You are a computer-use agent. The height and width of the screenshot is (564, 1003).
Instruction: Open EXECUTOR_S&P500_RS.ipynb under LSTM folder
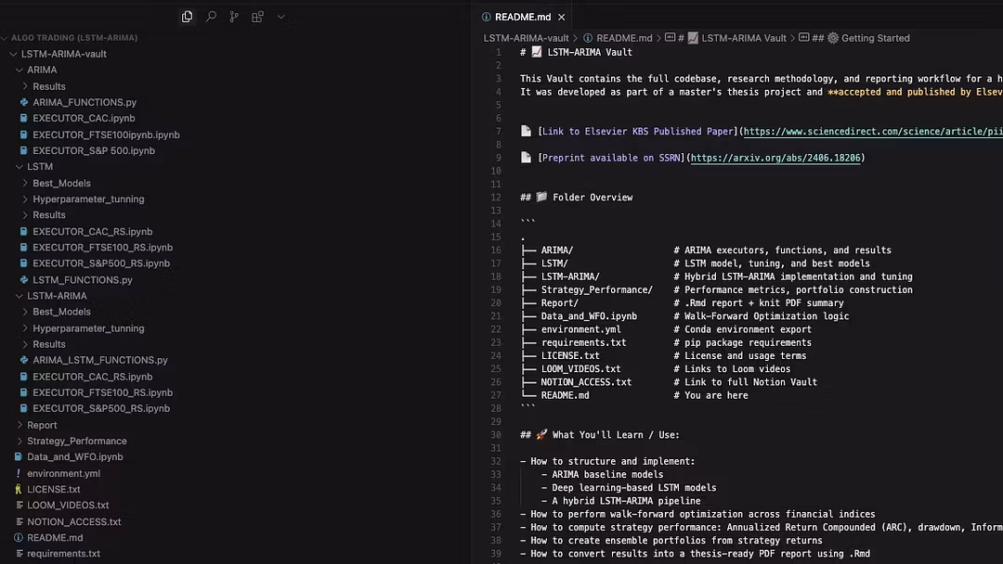pos(101,263)
